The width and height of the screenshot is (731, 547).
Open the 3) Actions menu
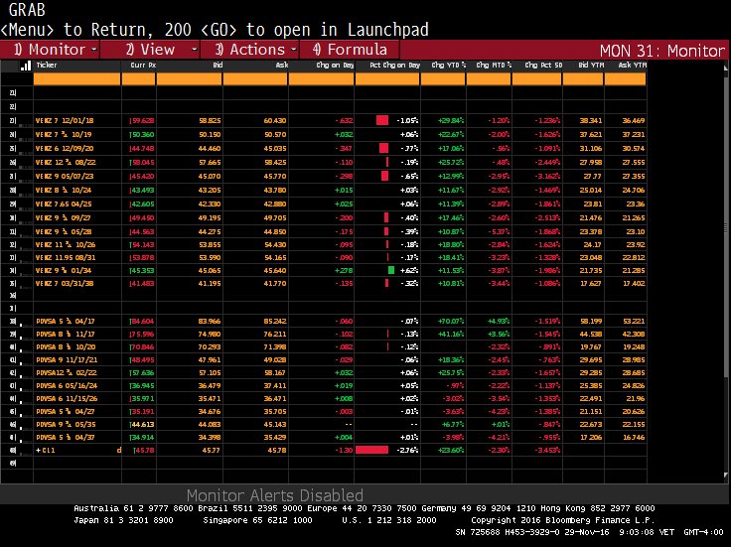pos(250,50)
